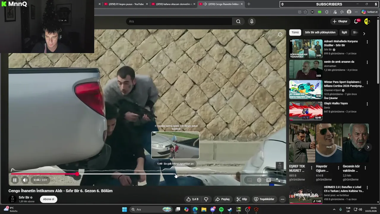Open Paylaş share dialog
The width and height of the screenshot is (380, 214).
(223, 199)
